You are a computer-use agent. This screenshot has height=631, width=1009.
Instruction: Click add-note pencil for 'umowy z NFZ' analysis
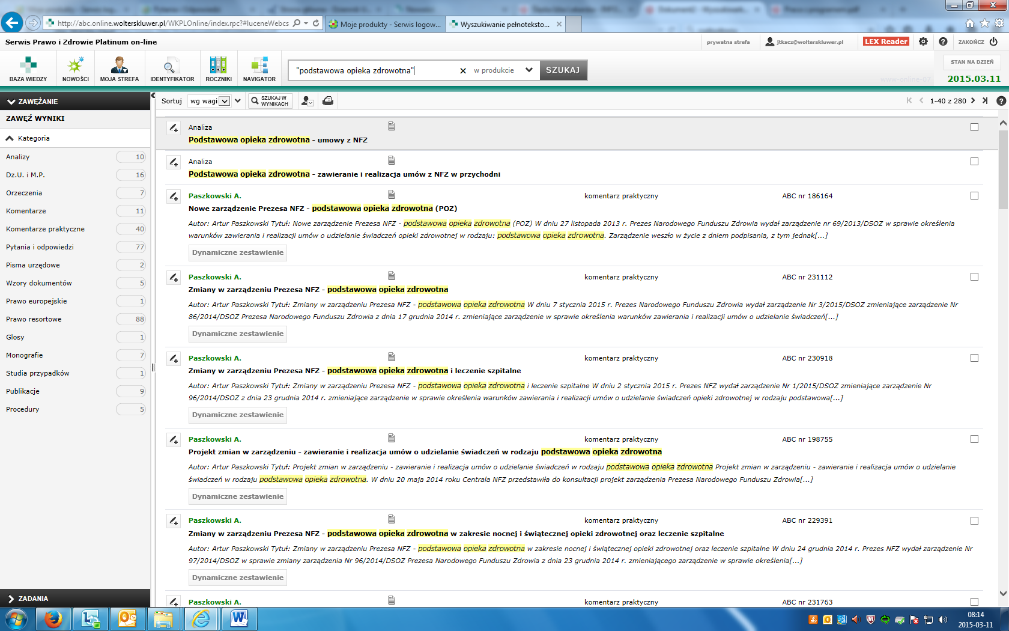coord(174,128)
